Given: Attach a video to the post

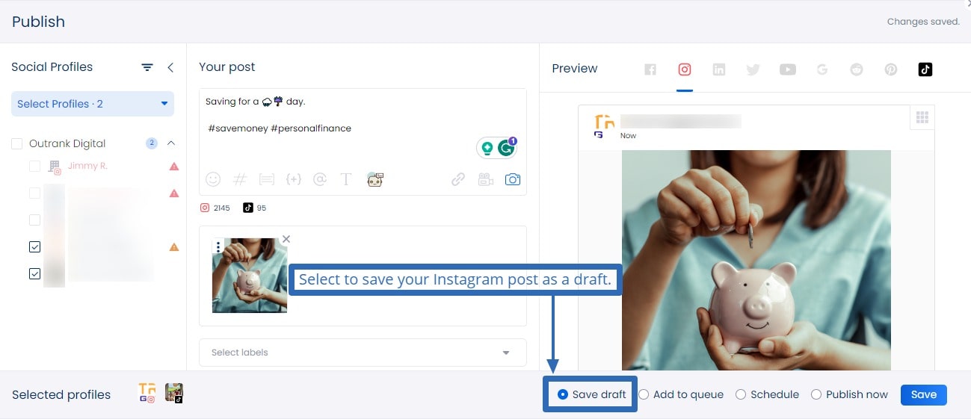Looking at the screenshot, I should pyautogui.click(x=486, y=179).
